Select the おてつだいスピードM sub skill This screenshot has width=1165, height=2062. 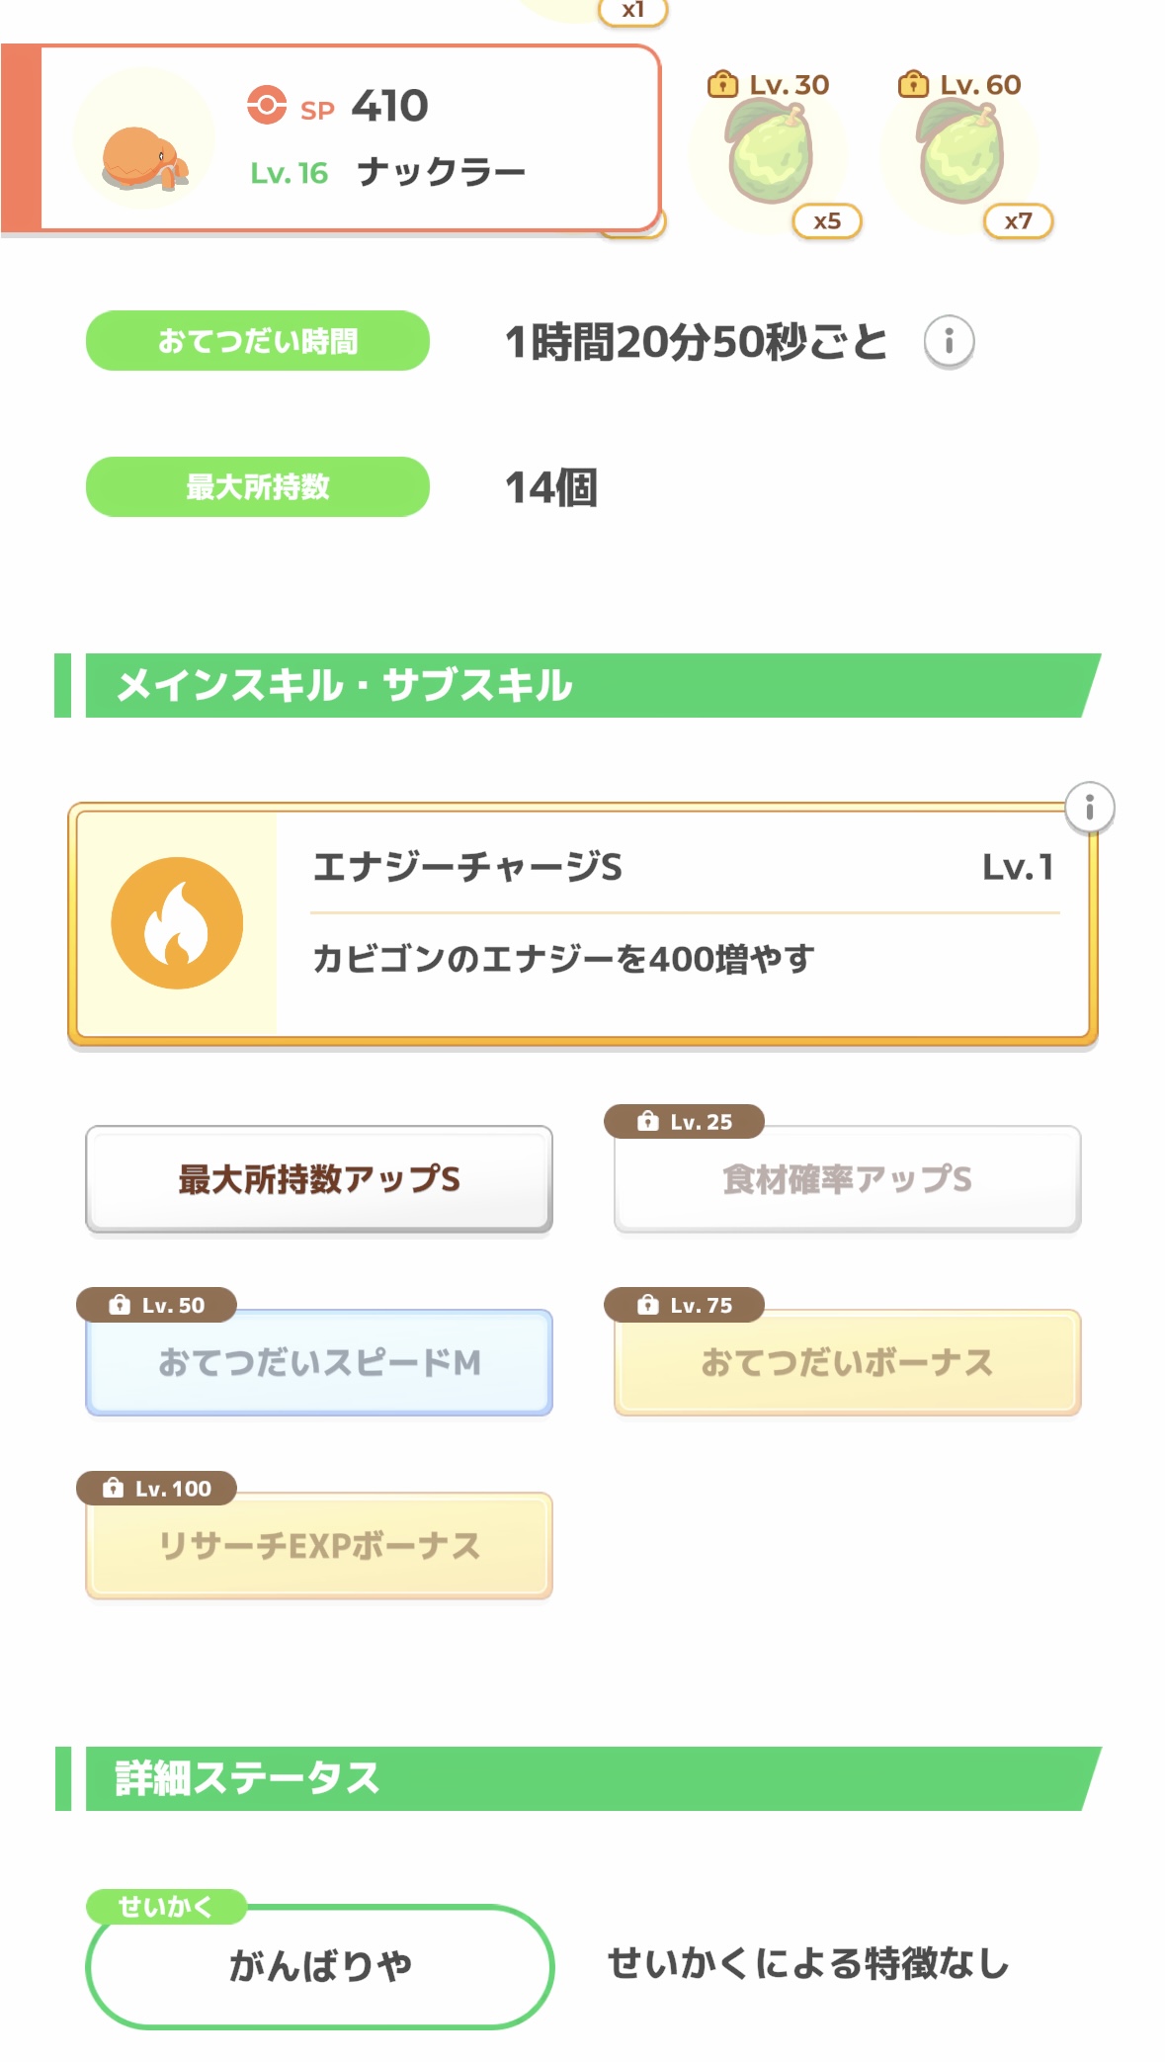[x=319, y=1363]
